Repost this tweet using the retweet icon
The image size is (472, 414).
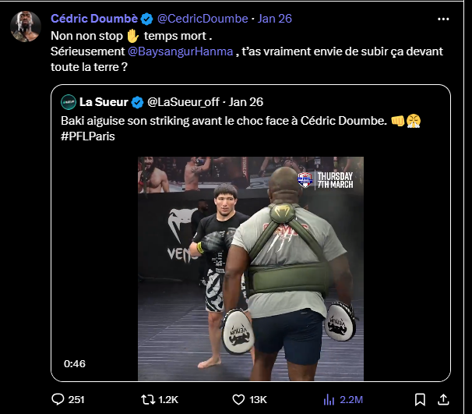point(146,399)
